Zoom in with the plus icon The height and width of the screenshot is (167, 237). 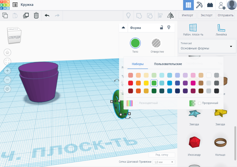[7, 71]
